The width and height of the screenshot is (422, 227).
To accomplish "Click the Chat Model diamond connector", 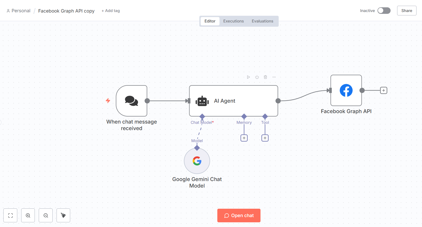I will [x=202, y=117].
